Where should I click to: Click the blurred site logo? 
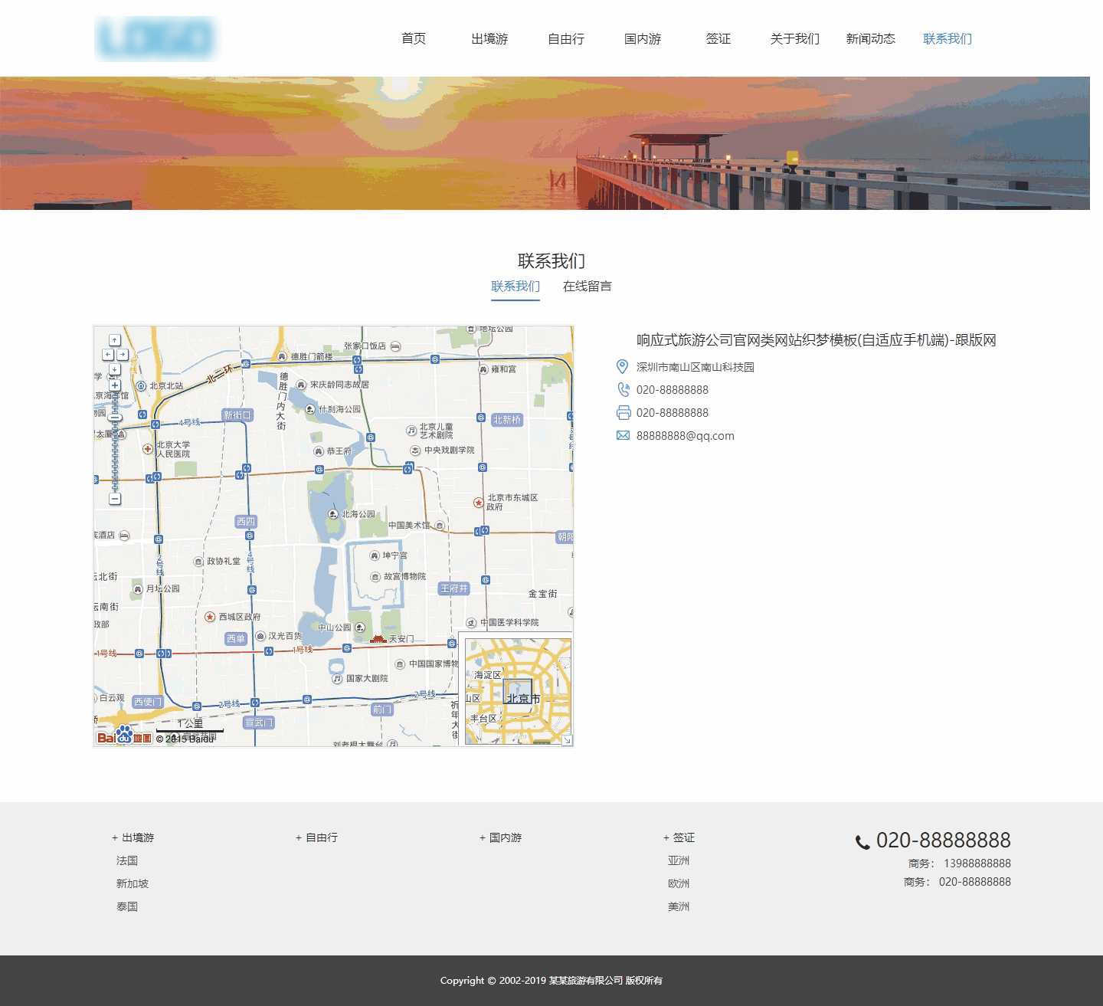(x=157, y=38)
